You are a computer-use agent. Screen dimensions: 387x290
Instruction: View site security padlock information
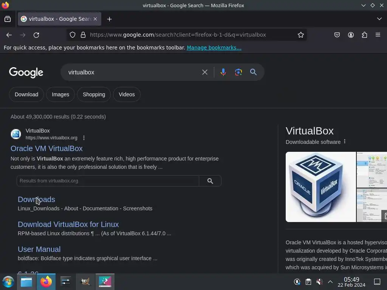click(x=83, y=35)
